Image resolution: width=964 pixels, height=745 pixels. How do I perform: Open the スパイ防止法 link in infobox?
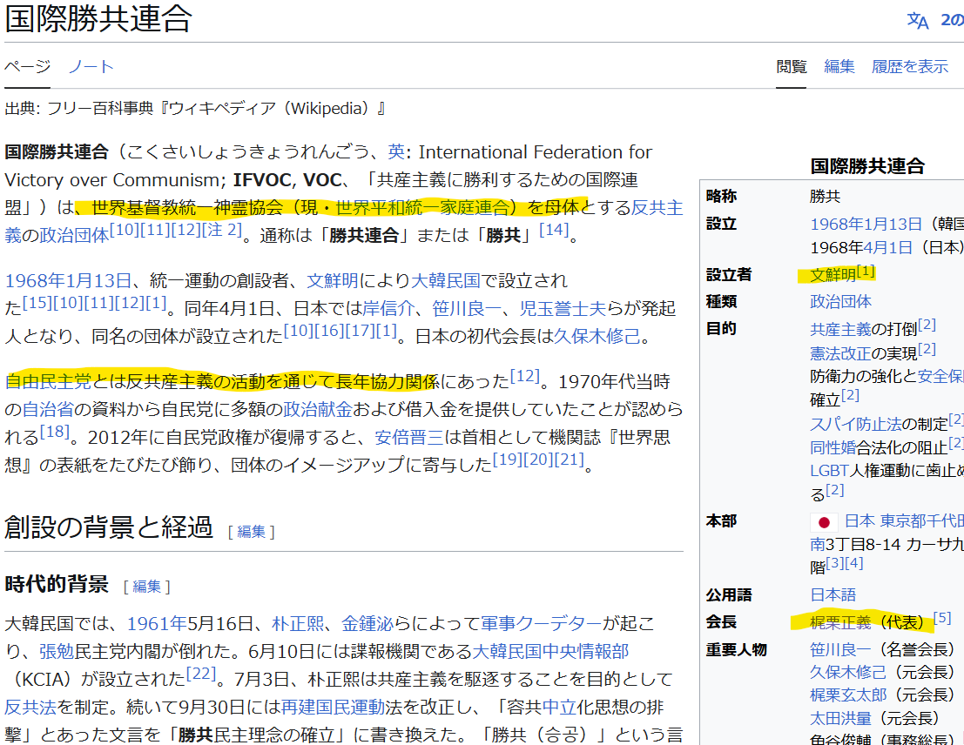click(x=856, y=424)
